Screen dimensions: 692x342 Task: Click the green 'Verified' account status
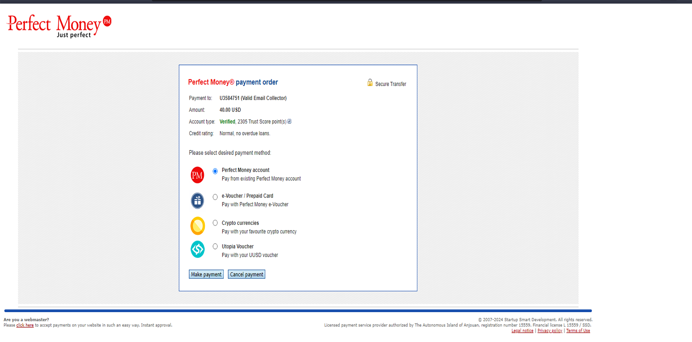coord(227,122)
